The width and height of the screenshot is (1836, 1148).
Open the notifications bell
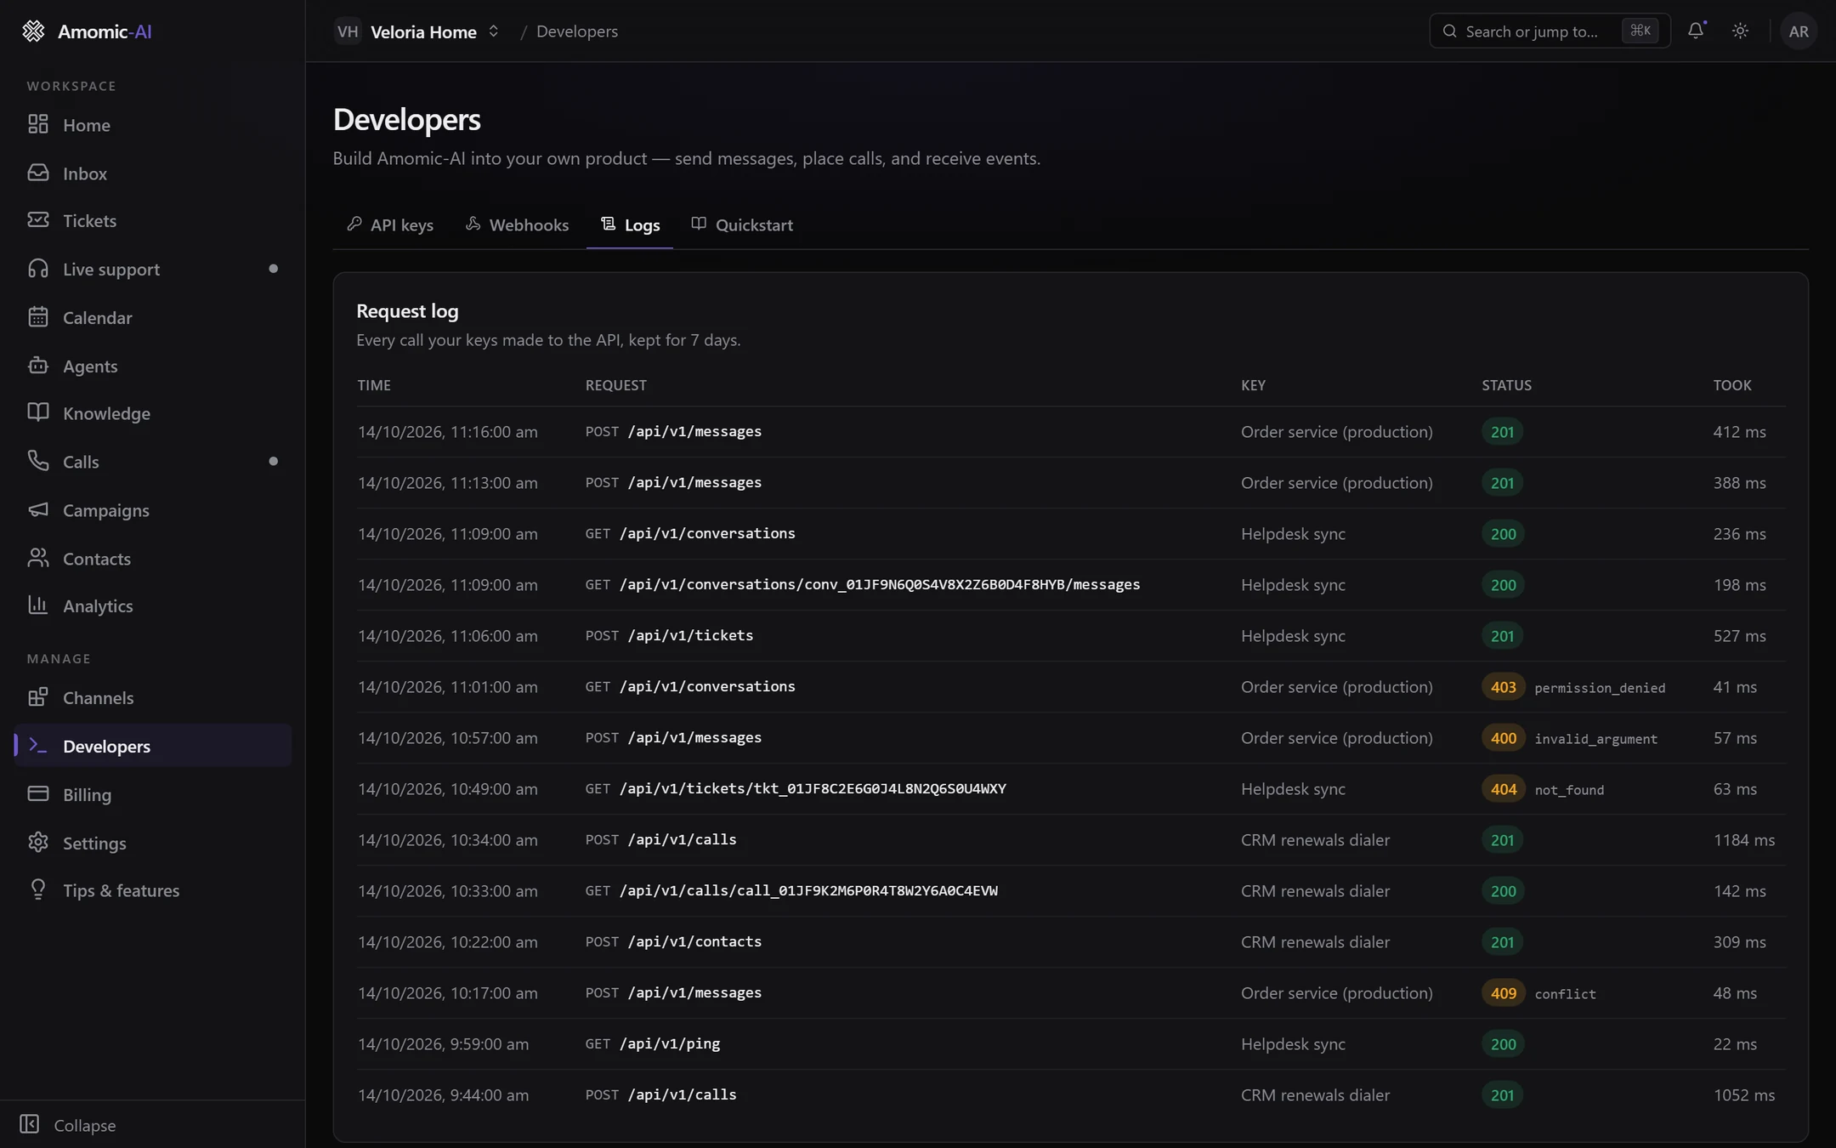pyautogui.click(x=1696, y=31)
